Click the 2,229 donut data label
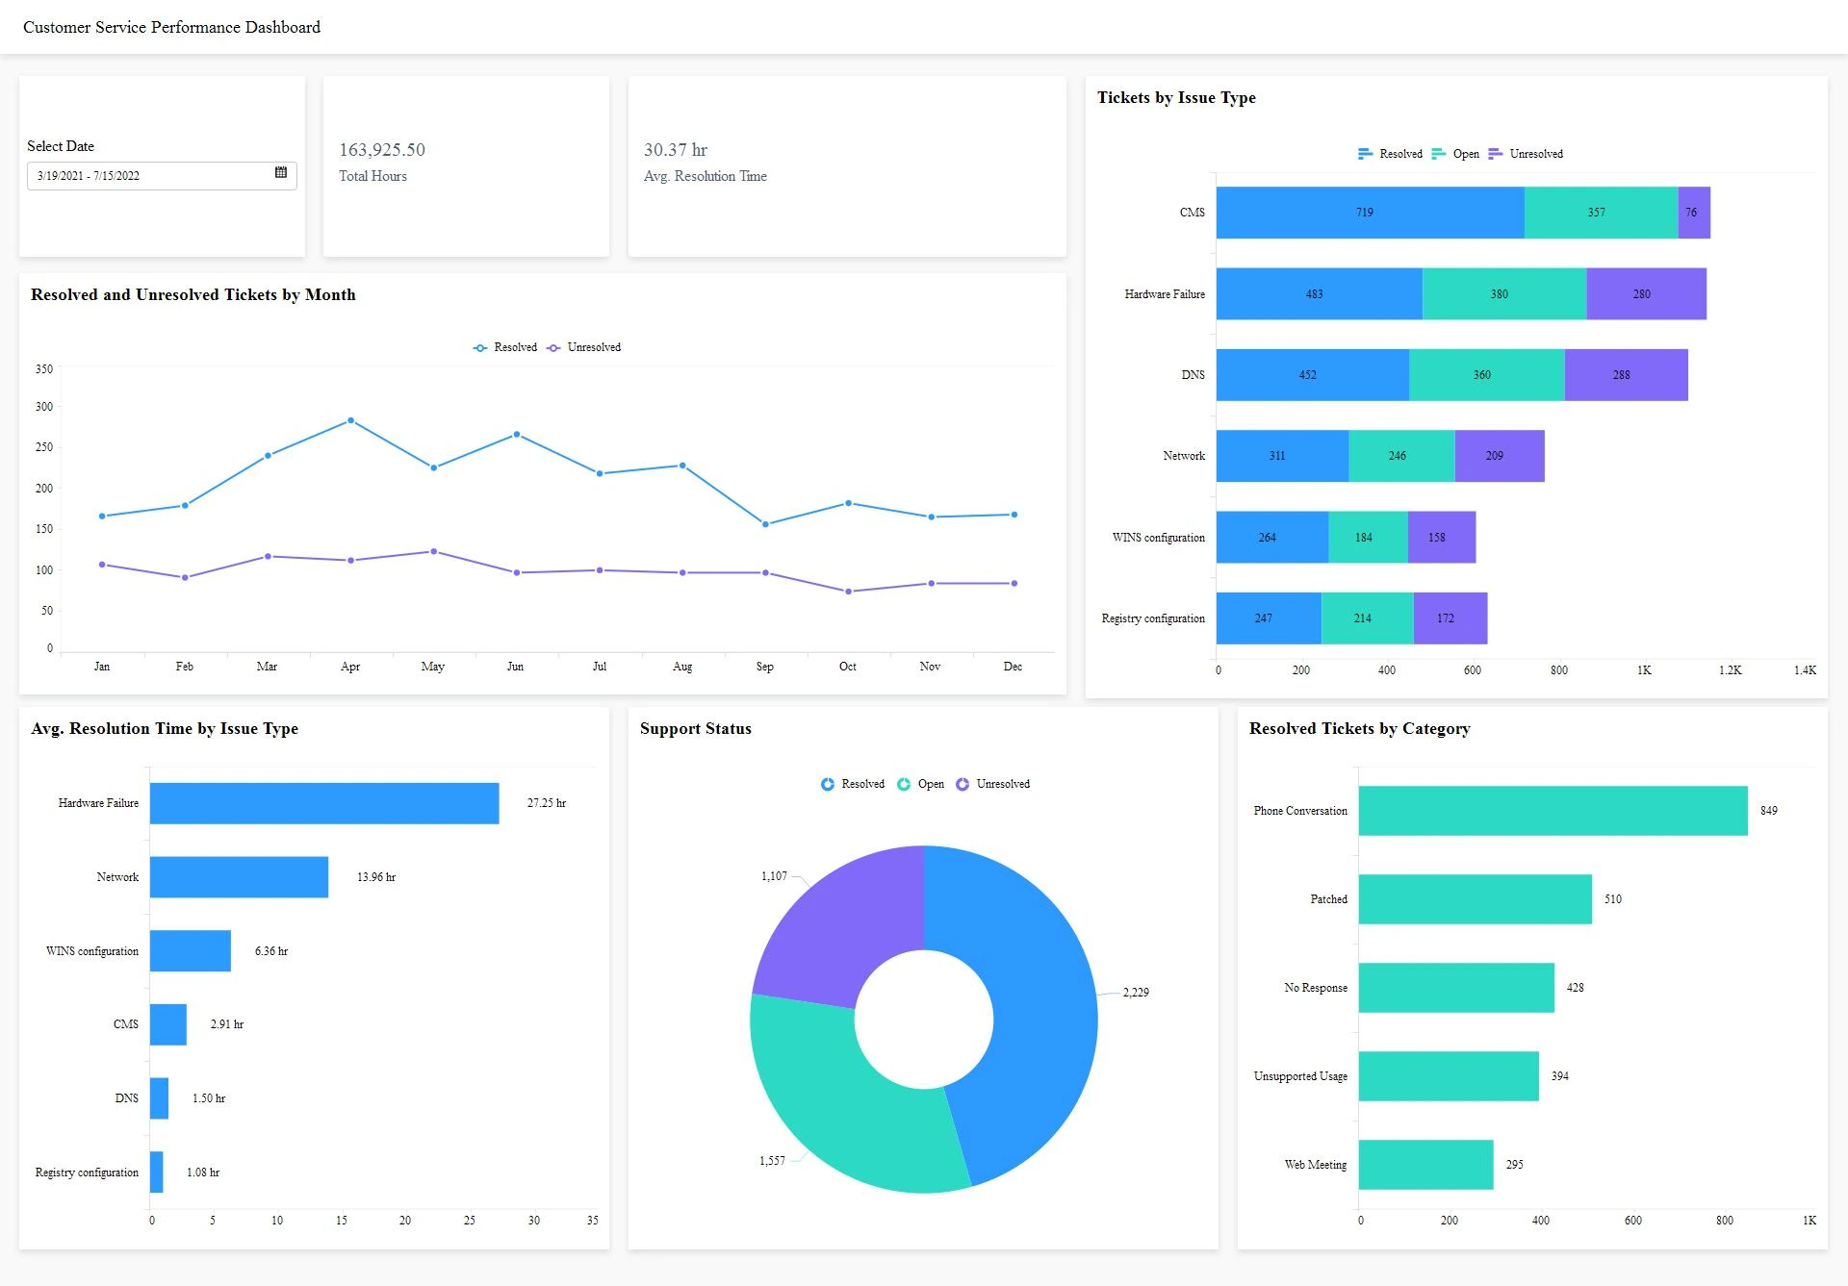Screen dimensions: 1848x1286 pyautogui.click(x=1136, y=993)
